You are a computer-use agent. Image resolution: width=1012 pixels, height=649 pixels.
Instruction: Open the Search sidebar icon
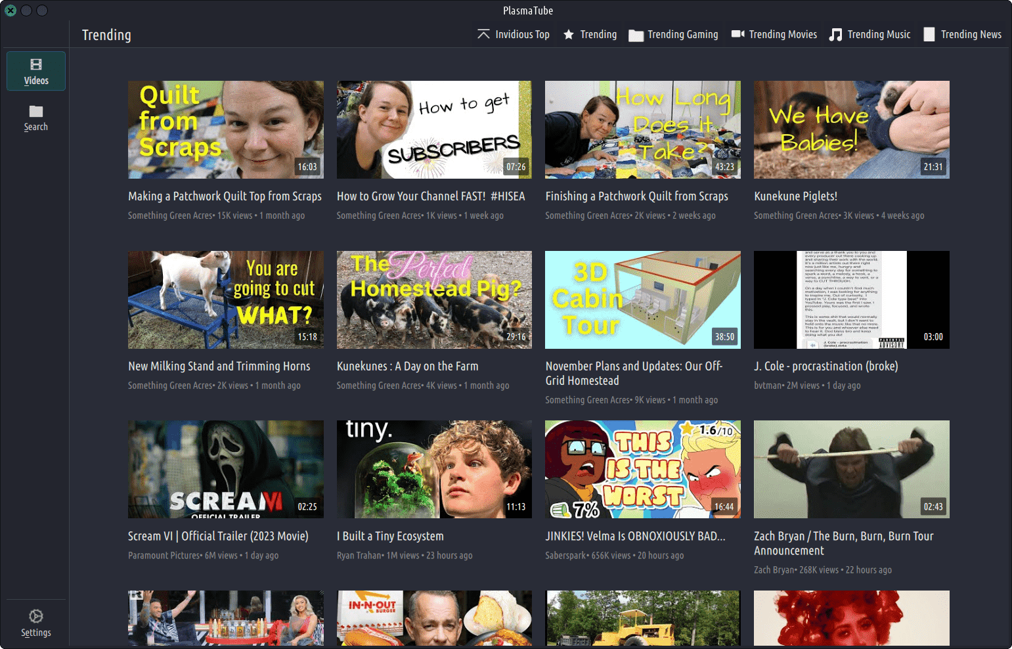36,112
